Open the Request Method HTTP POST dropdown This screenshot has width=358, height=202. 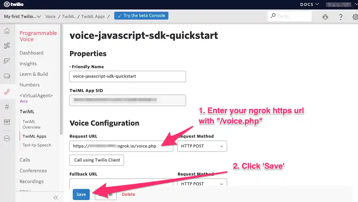tap(202, 146)
